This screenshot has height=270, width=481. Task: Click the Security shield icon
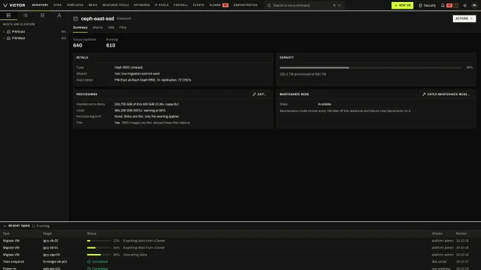coord(420,5)
